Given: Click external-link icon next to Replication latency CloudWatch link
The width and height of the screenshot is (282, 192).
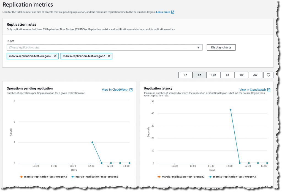Looking at the screenshot, I should [269, 89].
